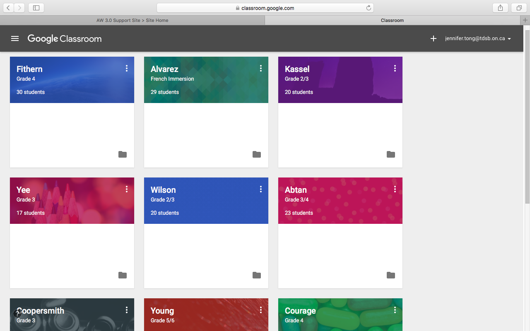Open the Kassel class Drive folder
Screen dimensions: 530x331
pos(391,154)
